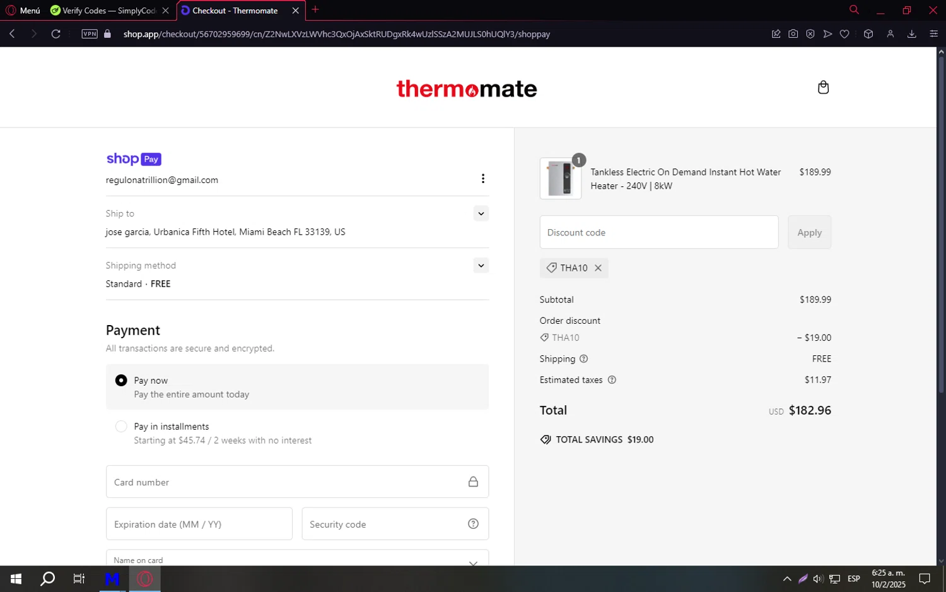946x592 pixels.
Task: Open network icon in system tray
Action: [834, 579]
